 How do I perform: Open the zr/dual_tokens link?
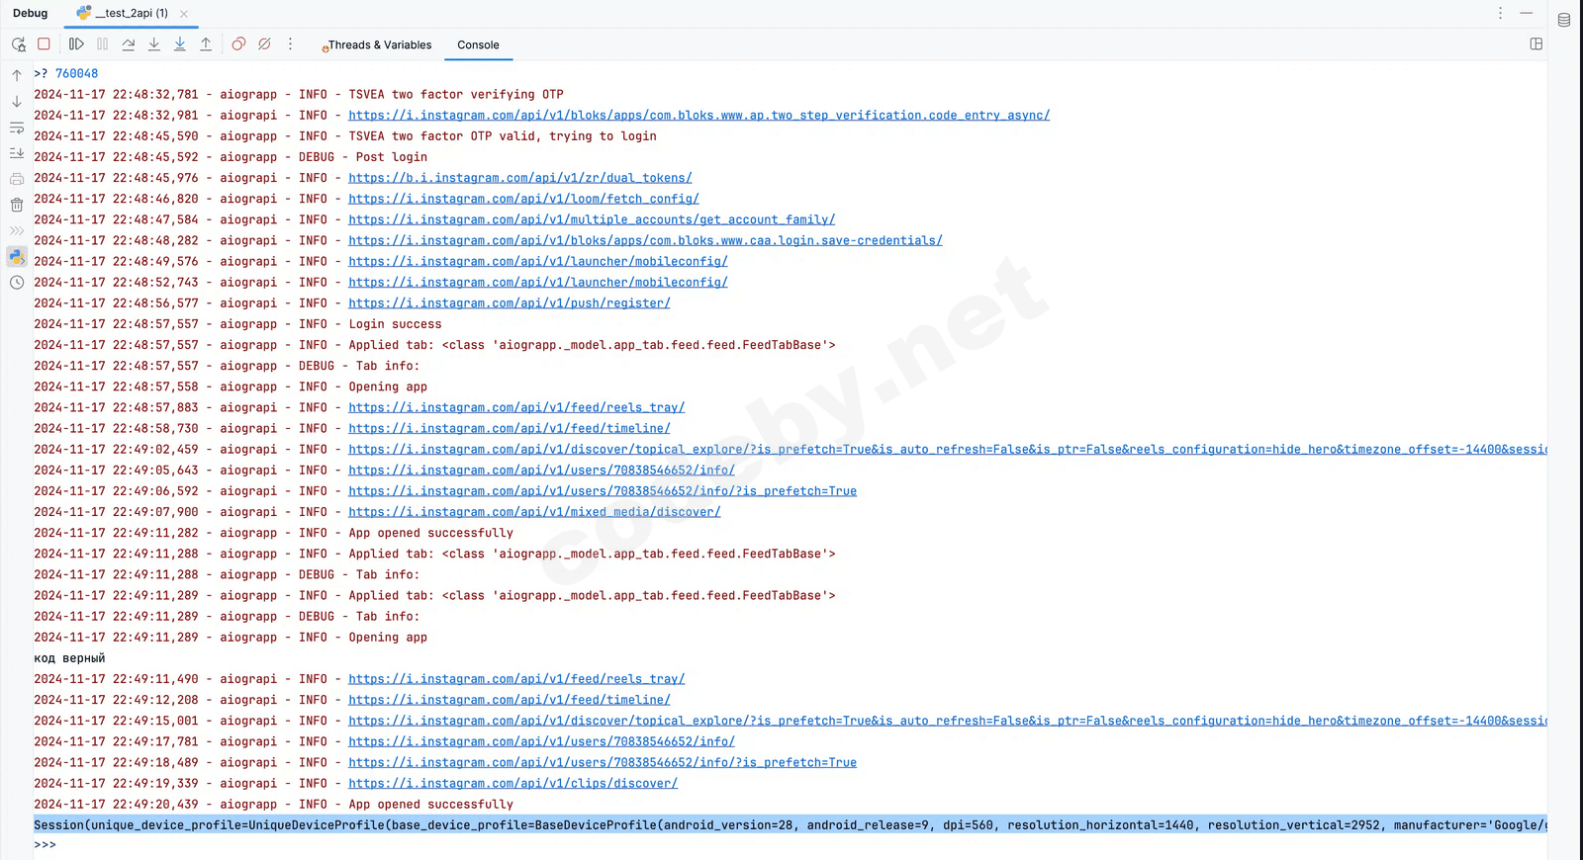520,178
